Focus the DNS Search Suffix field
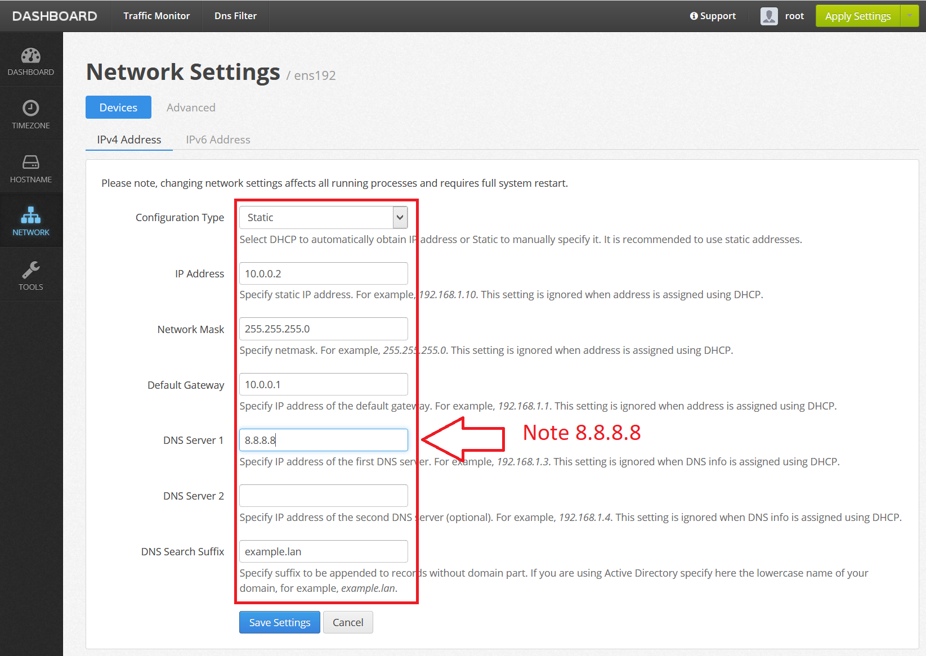Image resolution: width=926 pixels, height=656 pixels. (x=323, y=551)
